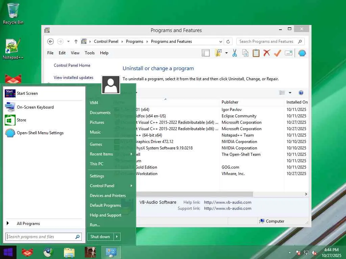Open File Explorer from the taskbar
The image size is (346, 259).
[69, 252]
